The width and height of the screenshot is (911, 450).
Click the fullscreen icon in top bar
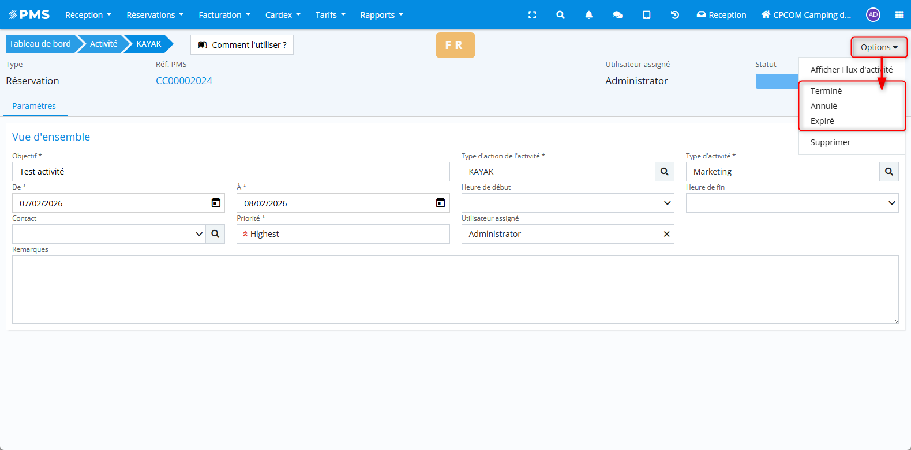tap(532, 15)
